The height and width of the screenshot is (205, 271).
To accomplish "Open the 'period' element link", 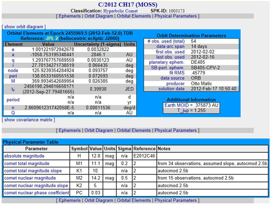I will coord(13,100).
